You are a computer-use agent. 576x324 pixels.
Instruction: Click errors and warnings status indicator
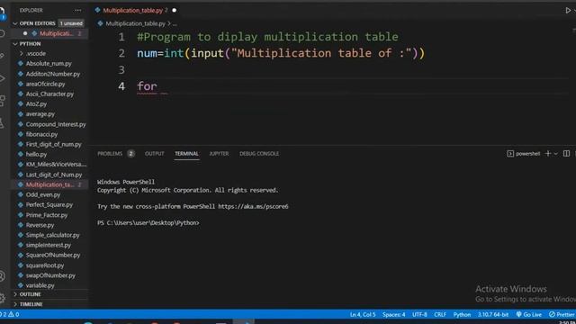point(10,314)
